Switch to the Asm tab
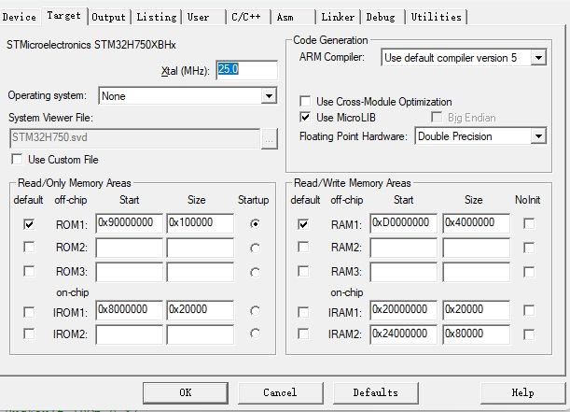This screenshot has height=412, width=570. coord(285,17)
